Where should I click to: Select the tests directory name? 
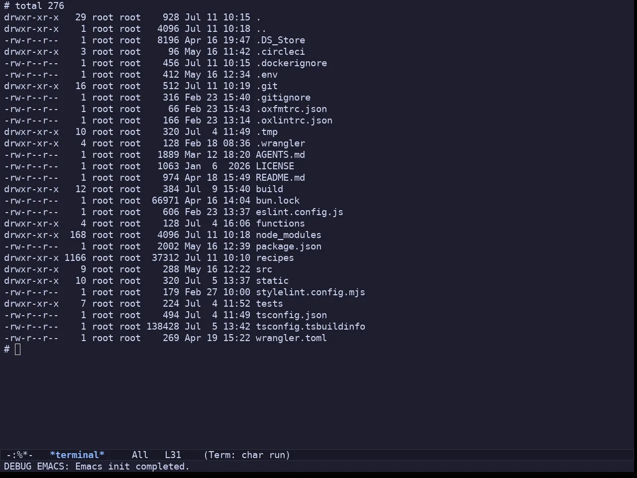(269, 304)
